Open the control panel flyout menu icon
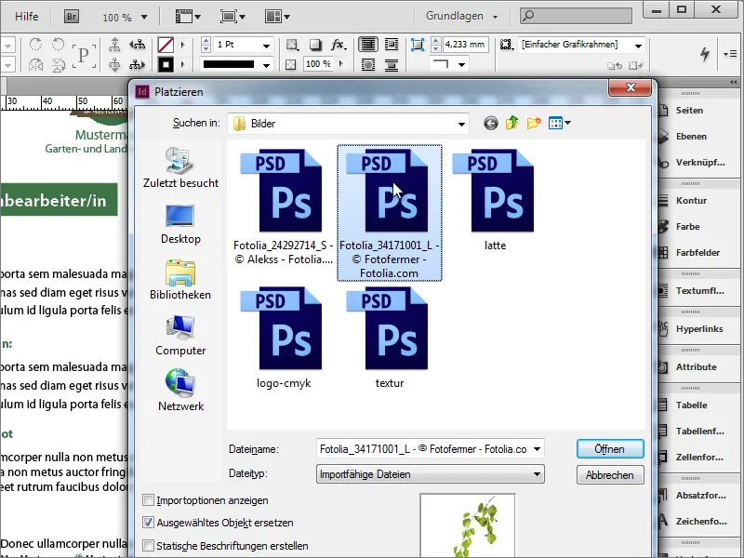The width and height of the screenshot is (744, 558). pyautogui.click(x=730, y=54)
